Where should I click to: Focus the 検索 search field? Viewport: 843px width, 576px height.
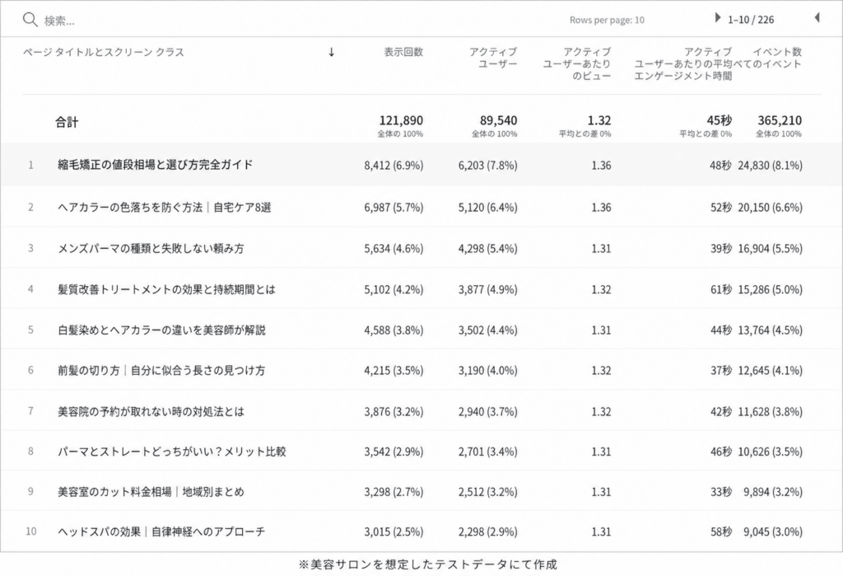point(59,21)
